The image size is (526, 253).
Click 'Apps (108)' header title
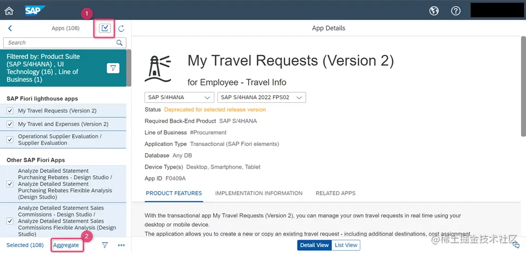[x=66, y=29]
